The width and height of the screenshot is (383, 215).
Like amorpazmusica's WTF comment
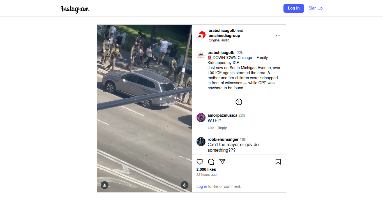(211, 128)
